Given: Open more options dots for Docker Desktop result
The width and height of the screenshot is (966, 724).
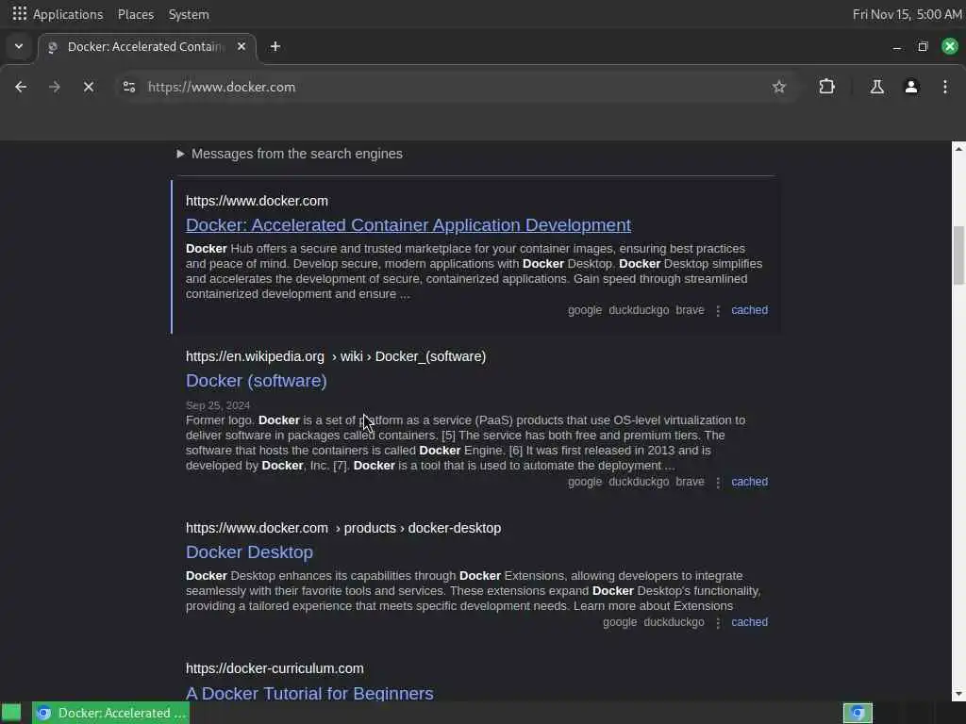Looking at the screenshot, I should click(x=718, y=623).
